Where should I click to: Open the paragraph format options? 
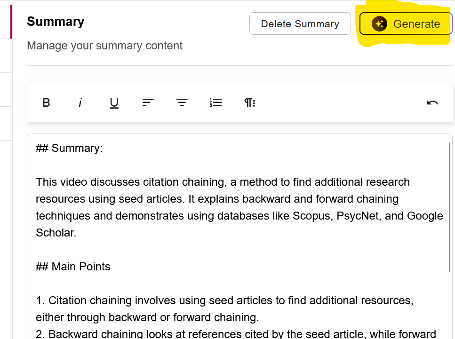click(x=250, y=102)
